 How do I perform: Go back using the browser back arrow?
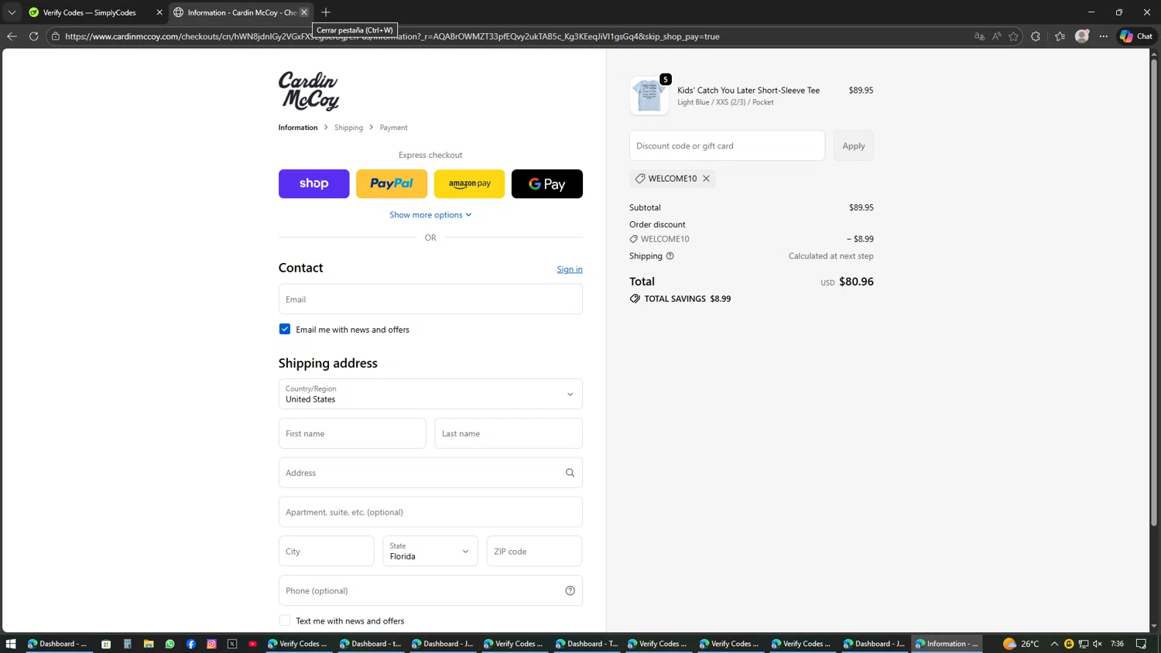click(x=12, y=36)
